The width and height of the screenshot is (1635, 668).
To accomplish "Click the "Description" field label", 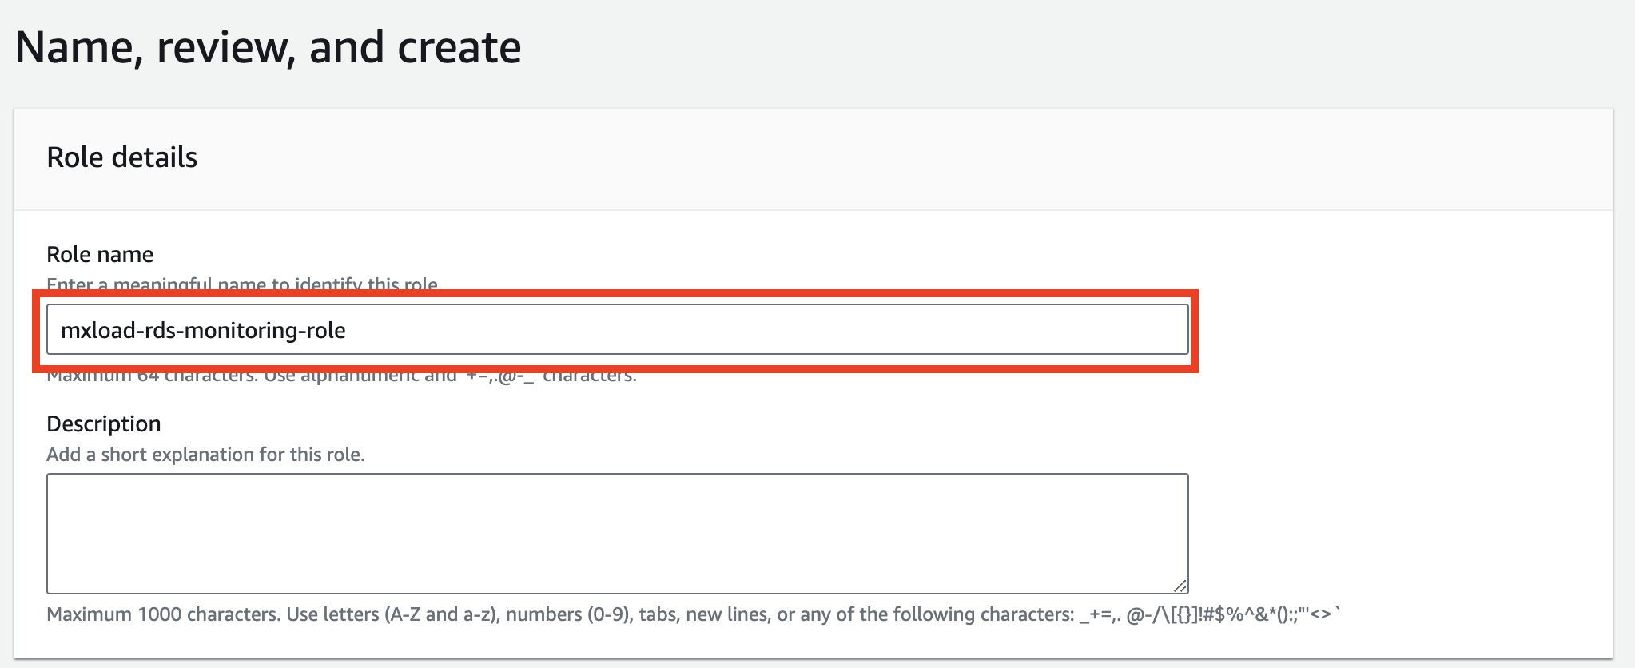I will click(104, 423).
